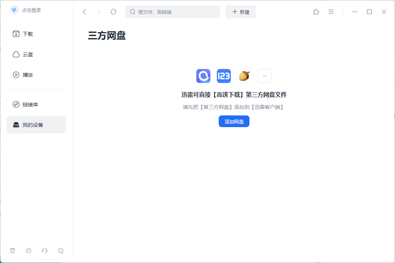Click the 迅雷可直接【高速下载】第三方网盘文件 heading
Viewport: 395px width, 263px height.
coord(234,95)
